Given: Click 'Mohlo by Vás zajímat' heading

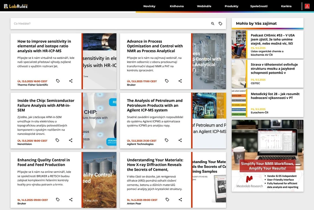Looking at the screenshot, I should click(256, 24).
